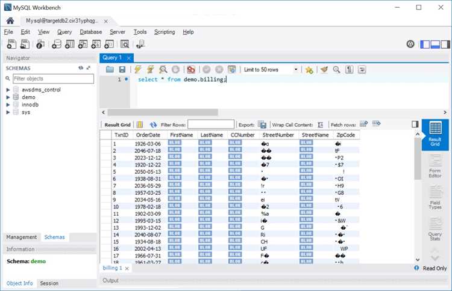Toggle the left sidebar panel visibility
452x291 pixels.
pos(425,44)
